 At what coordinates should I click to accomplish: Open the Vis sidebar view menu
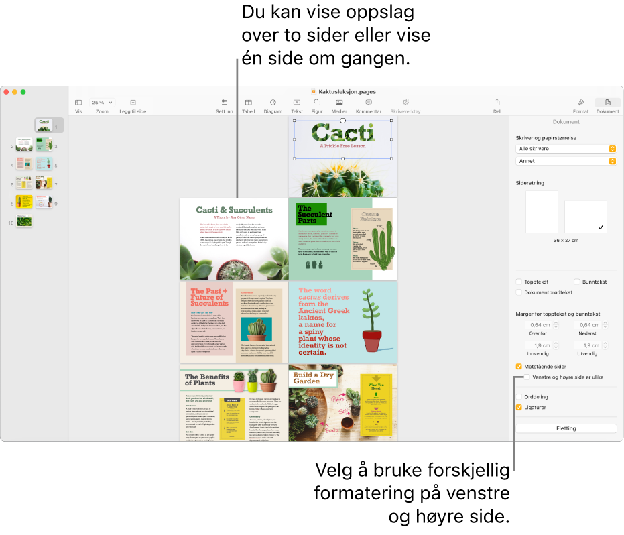[78, 103]
